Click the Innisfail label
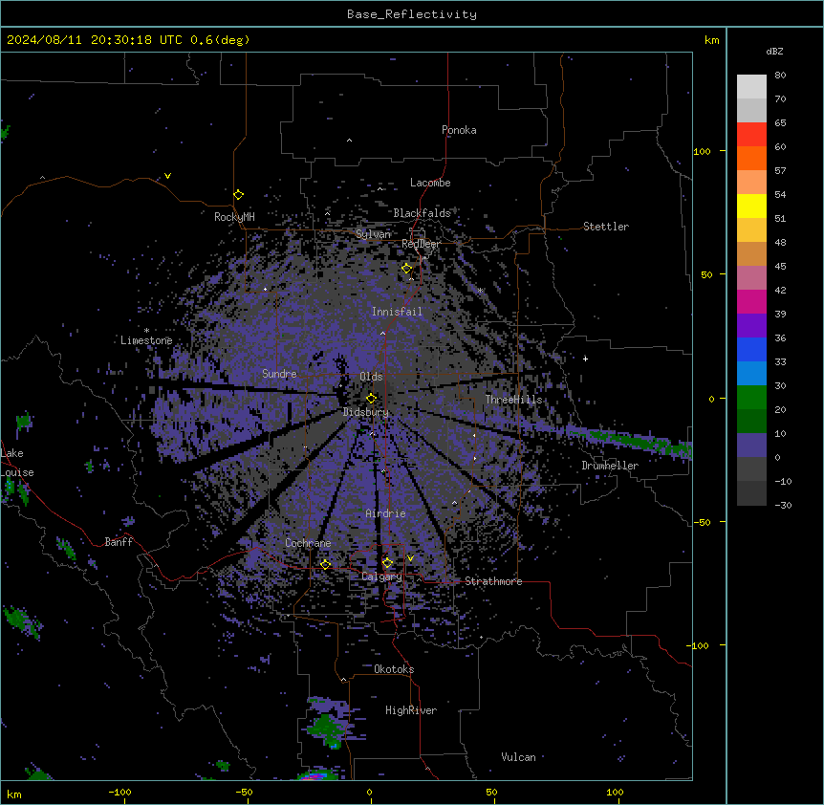 397,312
